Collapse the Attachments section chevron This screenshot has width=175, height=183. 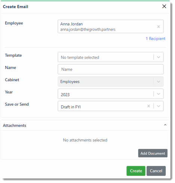165,125
